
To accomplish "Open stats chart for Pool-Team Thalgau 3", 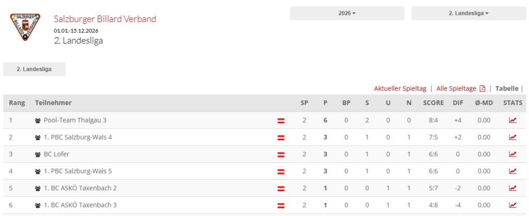I will 512,120.
